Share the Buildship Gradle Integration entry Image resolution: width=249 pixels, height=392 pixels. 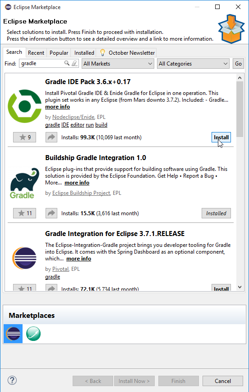[51, 213]
